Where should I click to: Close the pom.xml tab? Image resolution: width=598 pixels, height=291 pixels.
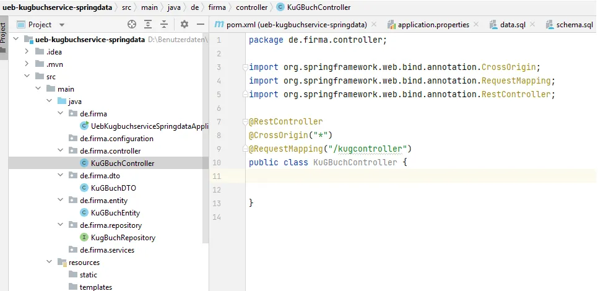click(374, 24)
